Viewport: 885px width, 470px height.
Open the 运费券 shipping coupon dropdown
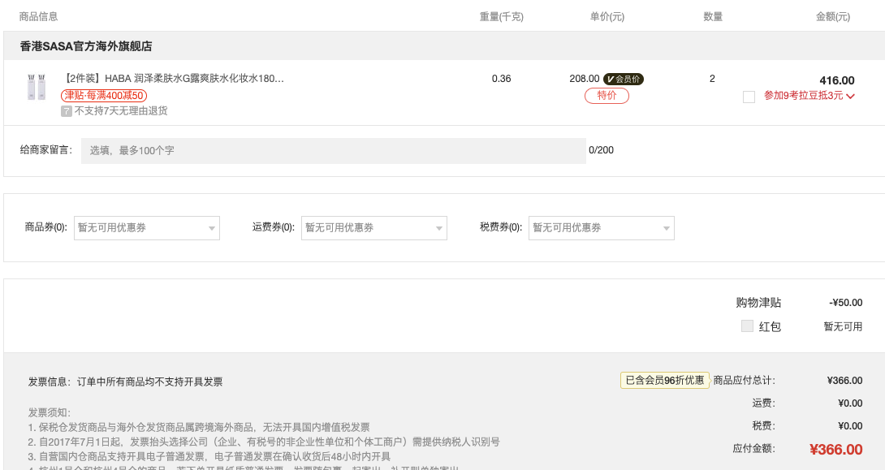(374, 228)
